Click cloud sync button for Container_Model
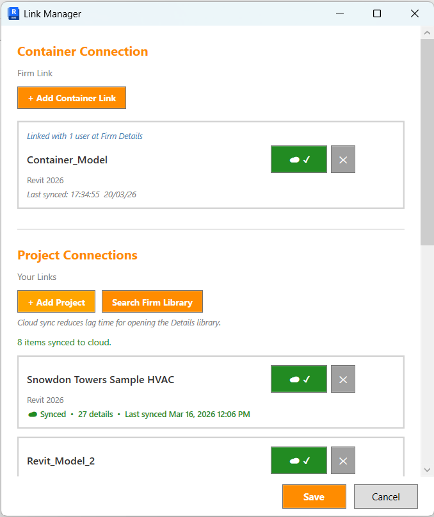 click(x=299, y=160)
